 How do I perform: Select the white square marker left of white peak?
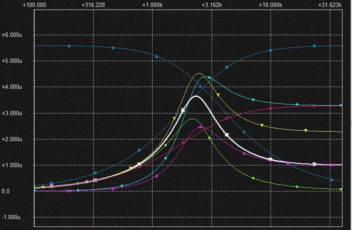[183, 110]
